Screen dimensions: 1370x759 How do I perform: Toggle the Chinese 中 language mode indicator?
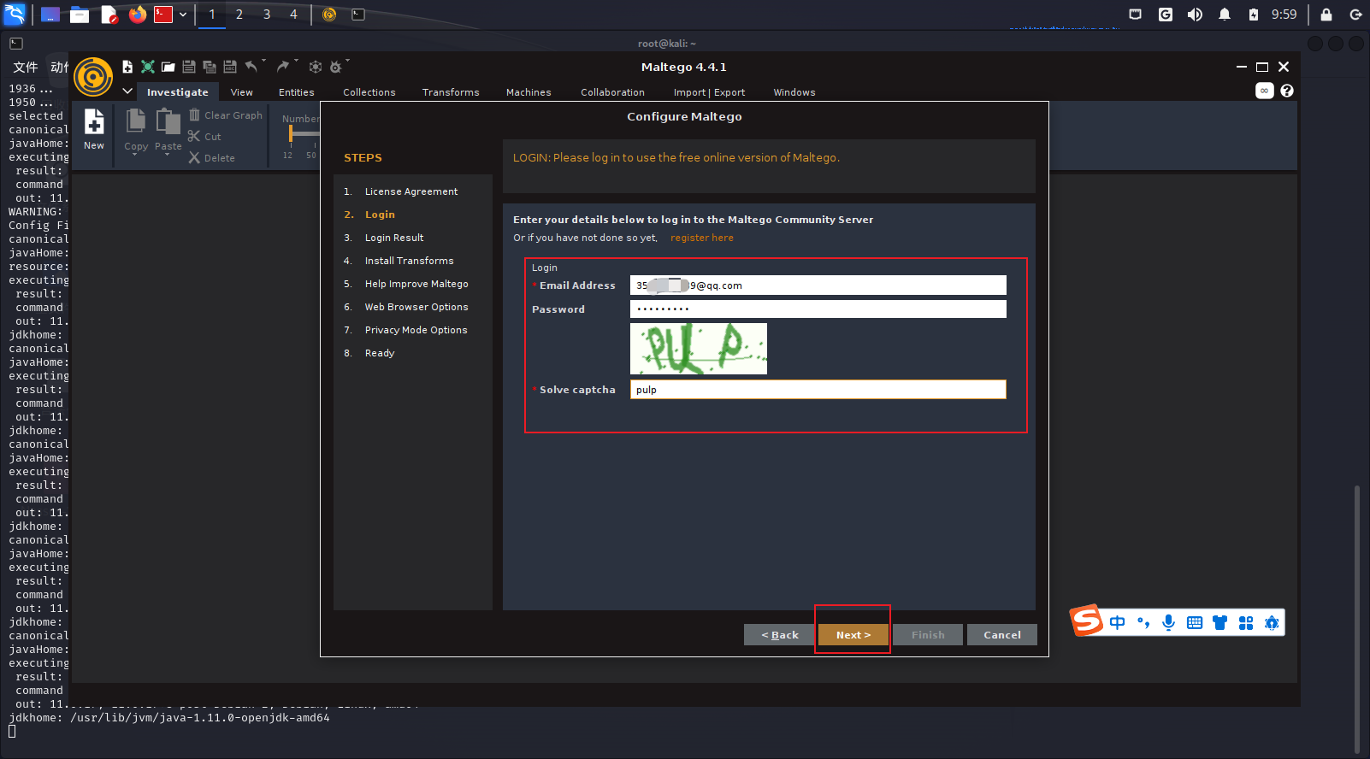pos(1117,622)
